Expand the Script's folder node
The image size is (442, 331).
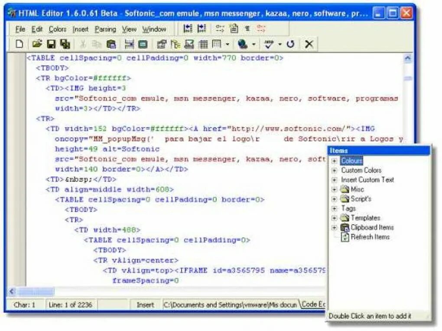pyautogui.click(x=335, y=199)
